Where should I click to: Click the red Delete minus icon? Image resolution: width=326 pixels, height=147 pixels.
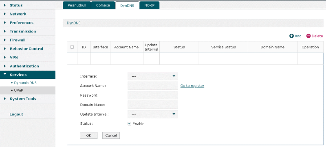pyautogui.click(x=308, y=36)
